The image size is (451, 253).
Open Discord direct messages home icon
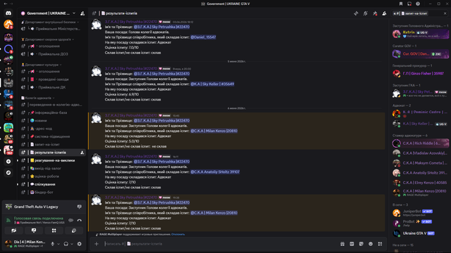(x=8, y=13)
